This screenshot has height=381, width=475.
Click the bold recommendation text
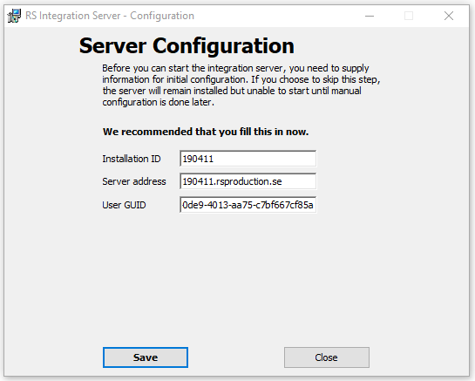tap(206, 132)
